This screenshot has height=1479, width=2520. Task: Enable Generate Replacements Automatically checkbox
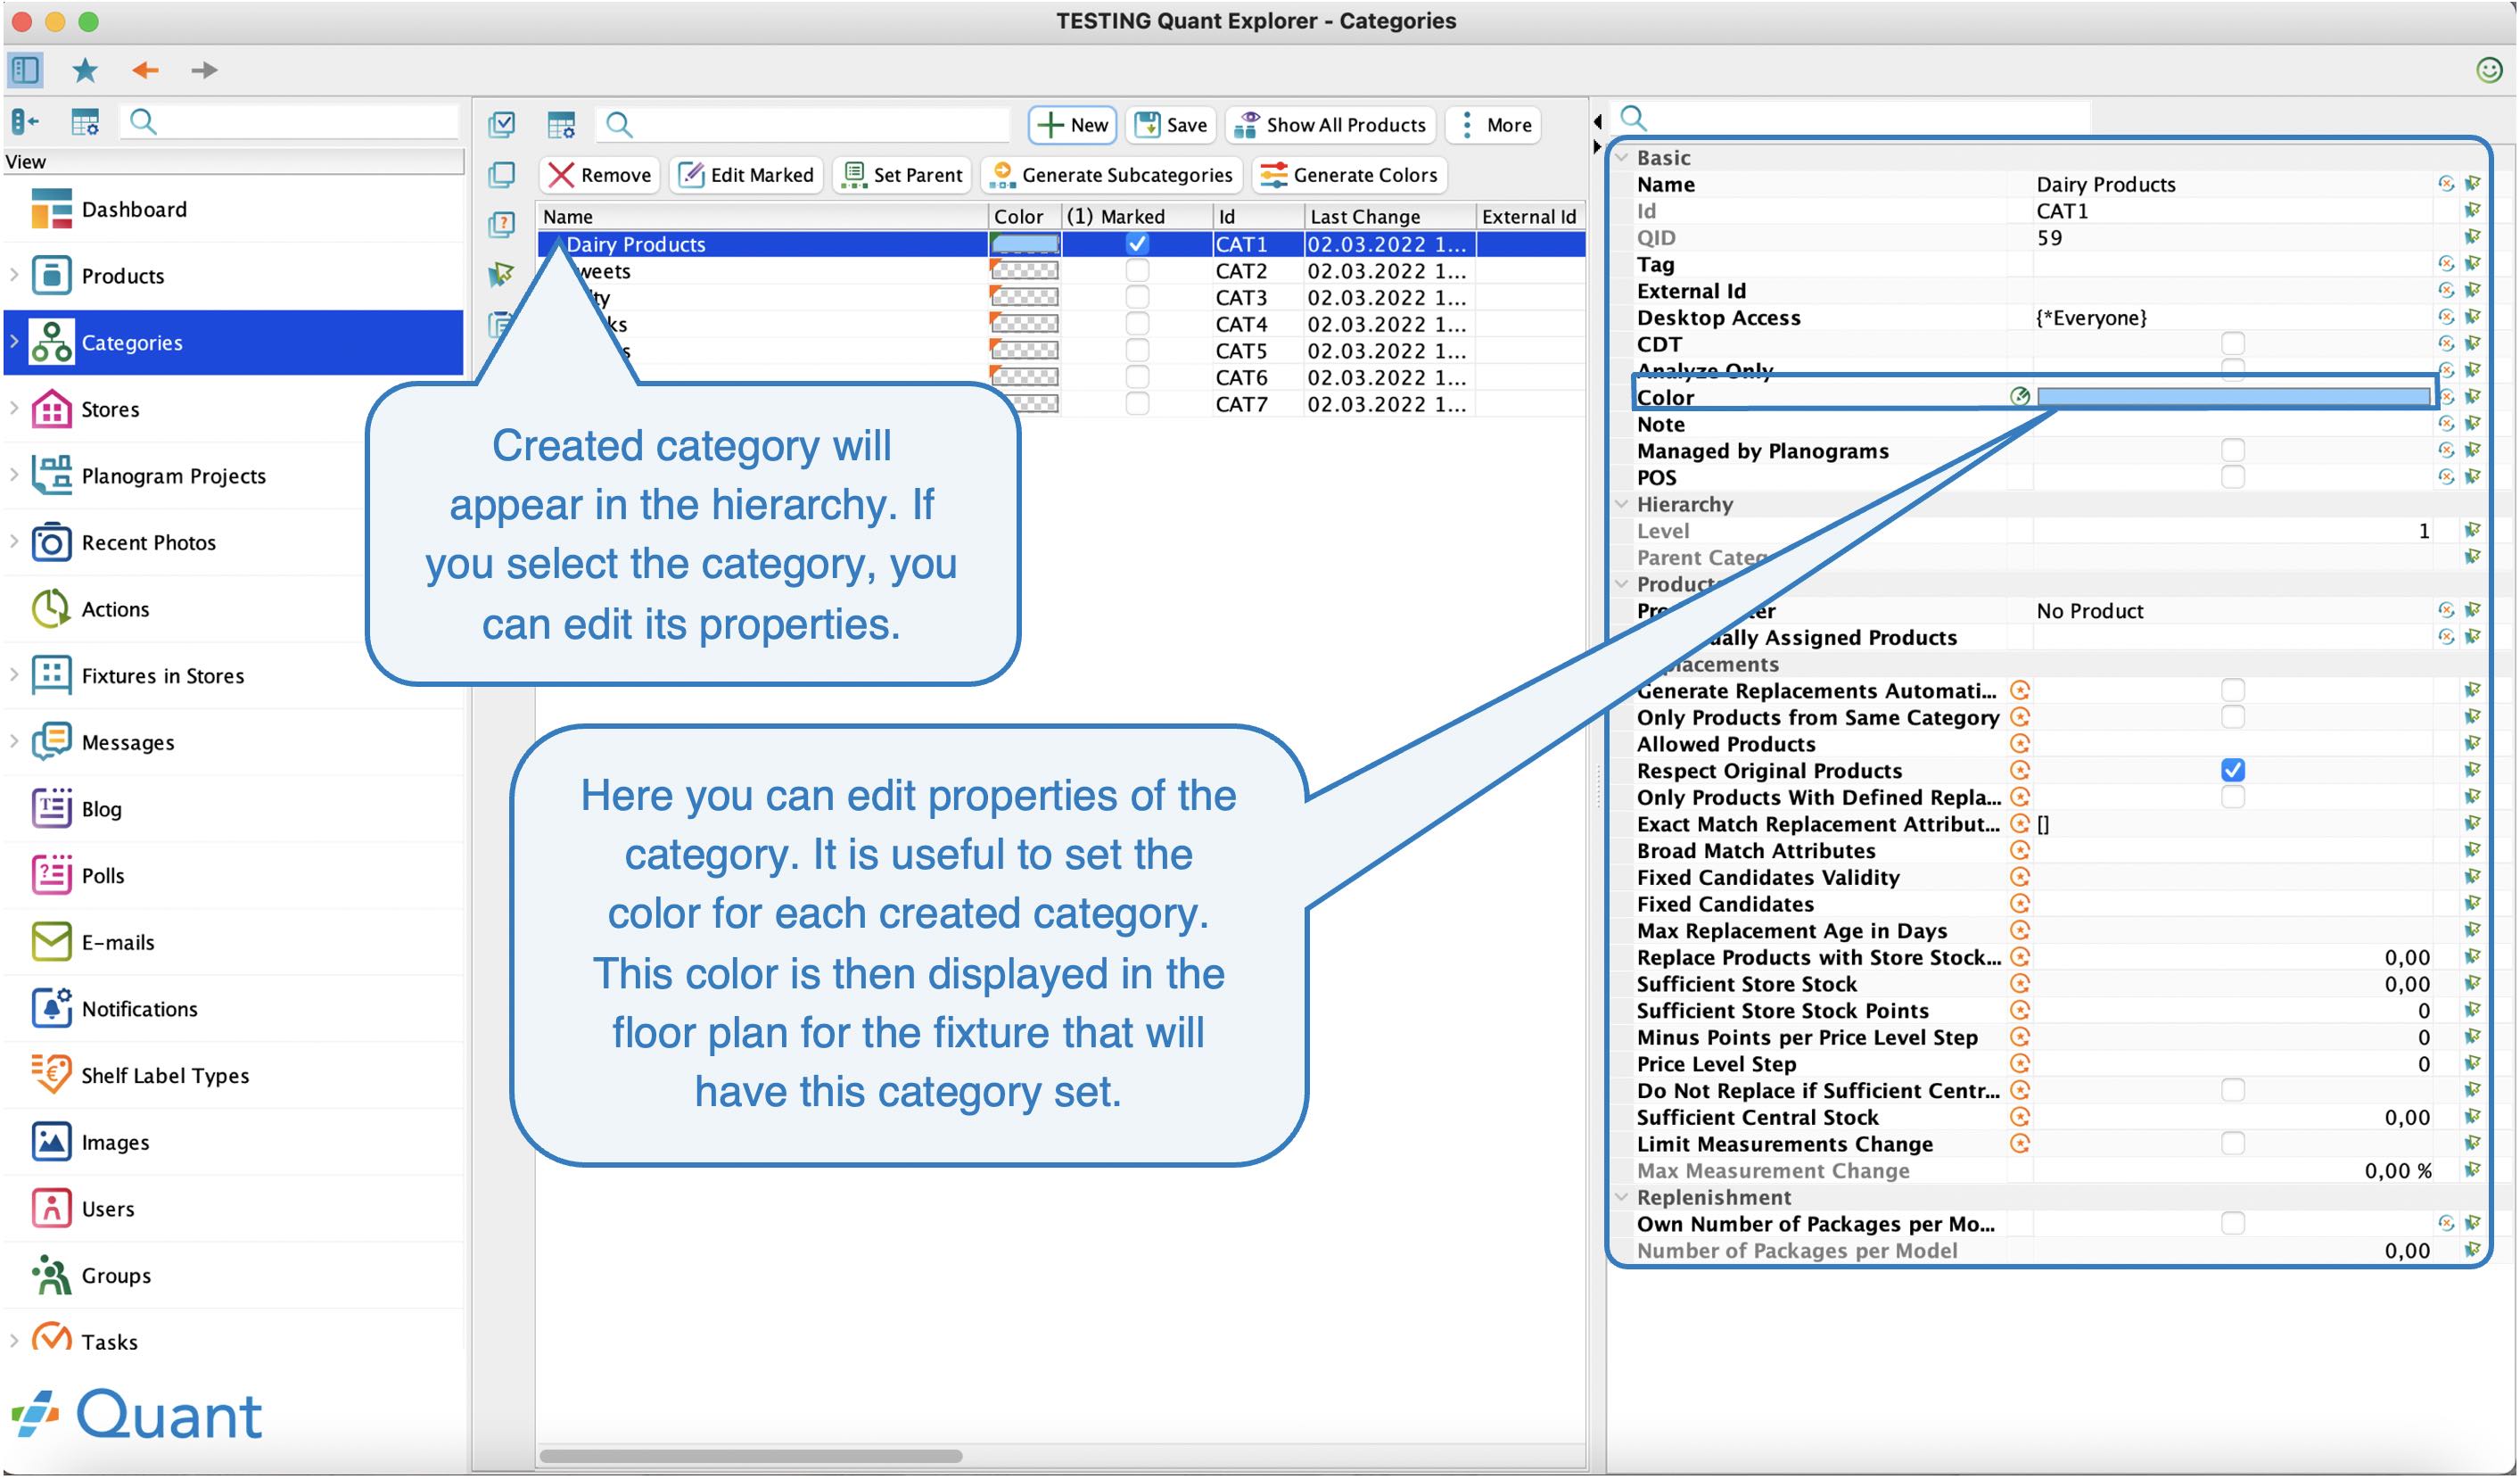[x=2232, y=690]
